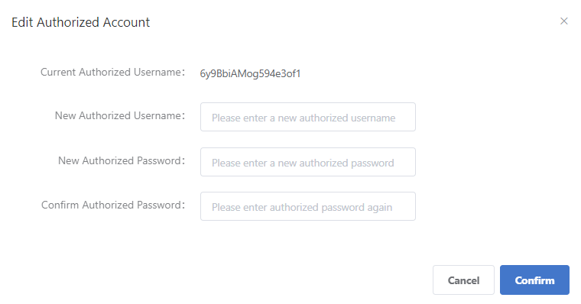Click the New Authorized Password label
The height and width of the screenshot is (304, 581).
tap(121, 161)
